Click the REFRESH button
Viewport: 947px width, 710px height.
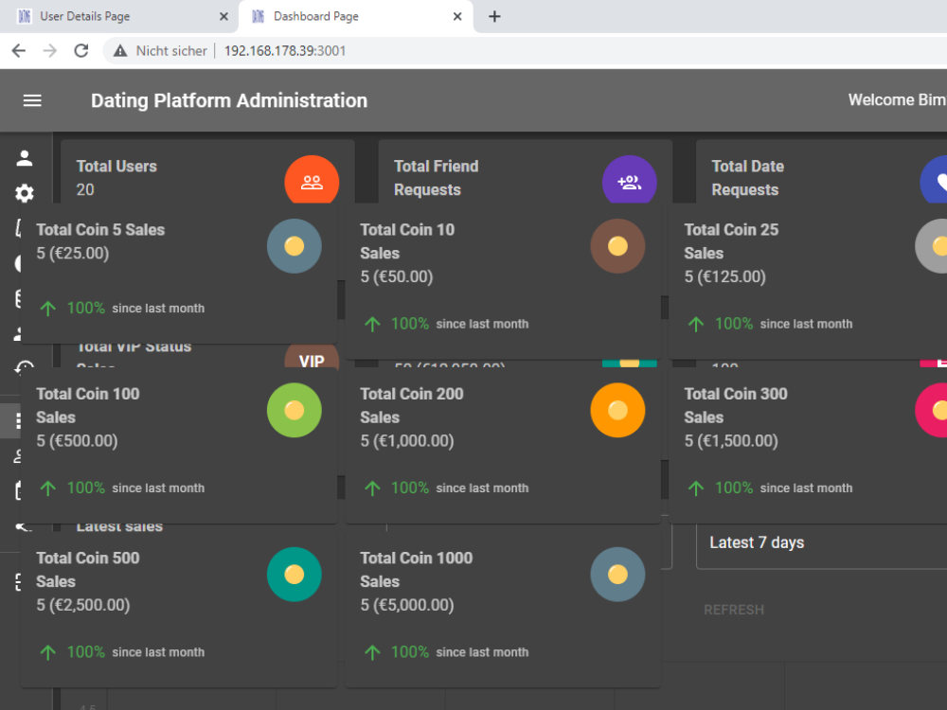coord(734,610)
